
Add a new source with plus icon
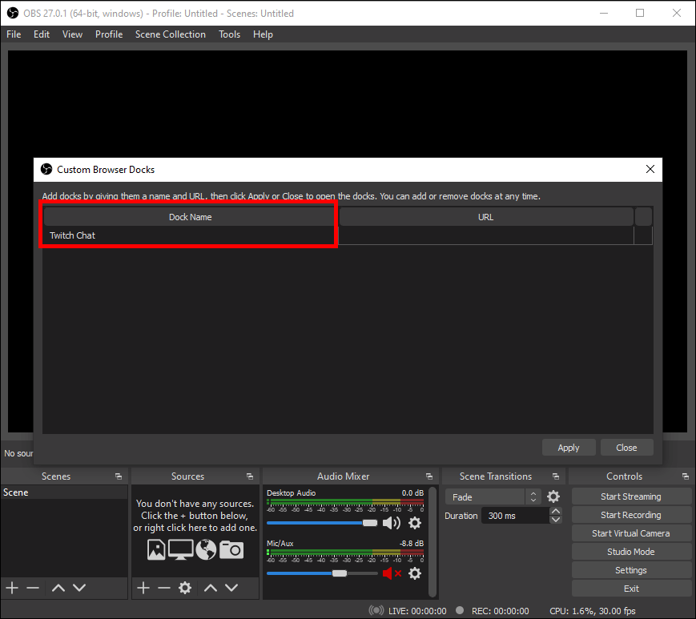143,588
